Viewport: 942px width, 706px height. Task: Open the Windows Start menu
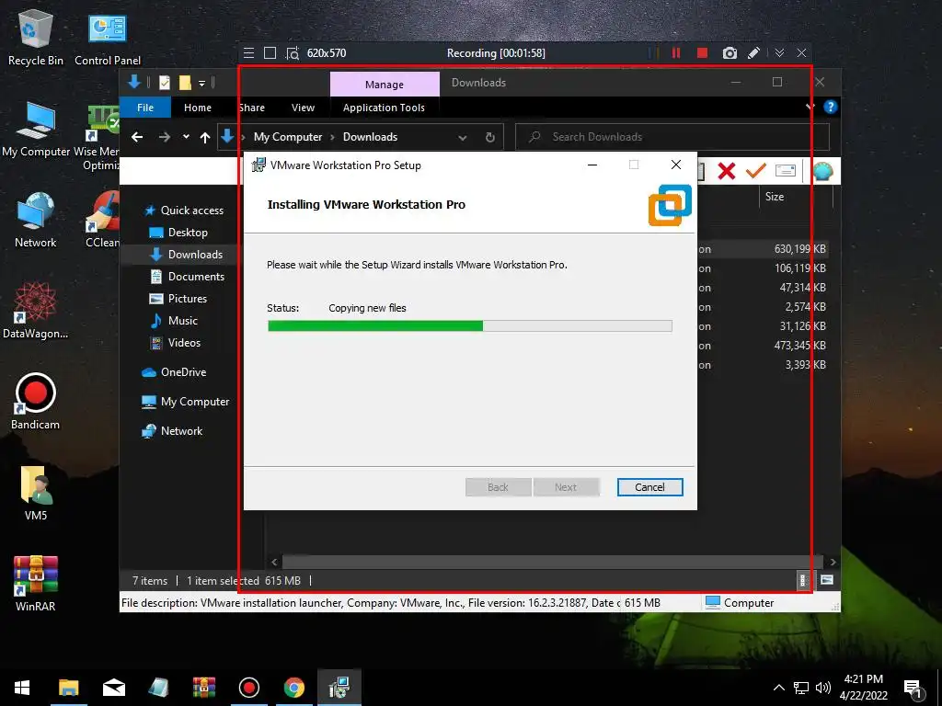click(x=22, y=688)
